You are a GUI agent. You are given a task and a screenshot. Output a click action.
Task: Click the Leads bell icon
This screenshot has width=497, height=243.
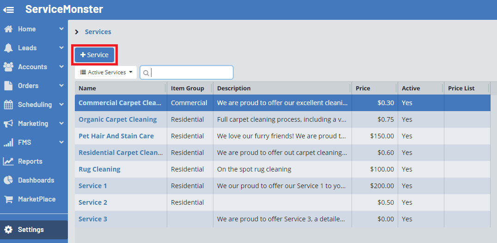pos(8,48)
